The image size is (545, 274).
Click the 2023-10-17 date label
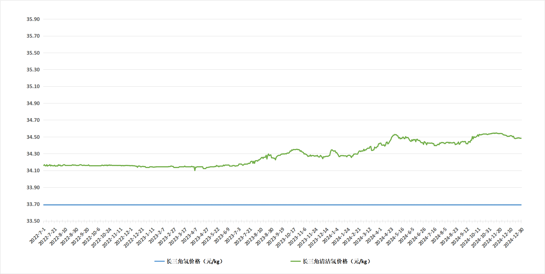286,237
